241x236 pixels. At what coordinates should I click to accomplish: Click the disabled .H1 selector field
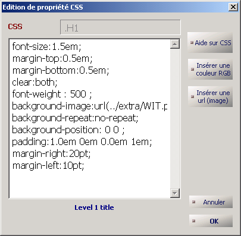click(120, 27)
